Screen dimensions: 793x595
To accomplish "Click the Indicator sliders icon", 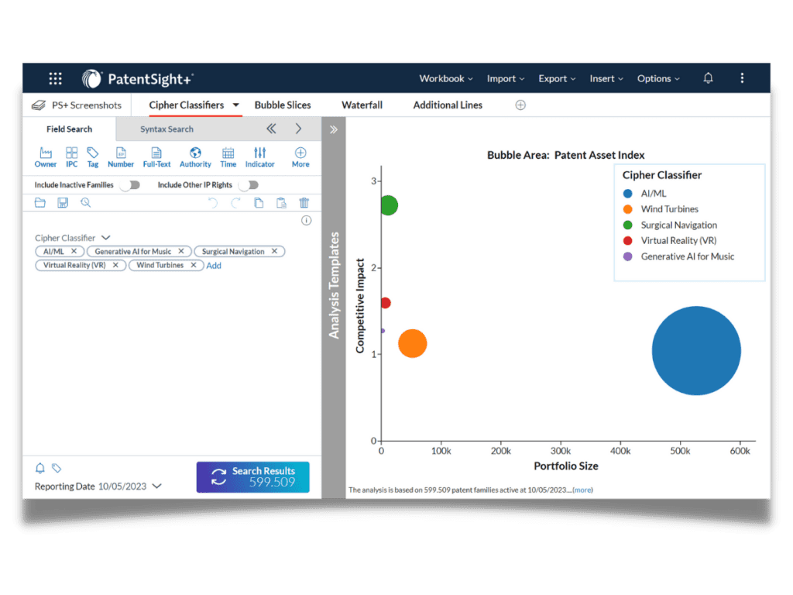I will tap(259, 157).
